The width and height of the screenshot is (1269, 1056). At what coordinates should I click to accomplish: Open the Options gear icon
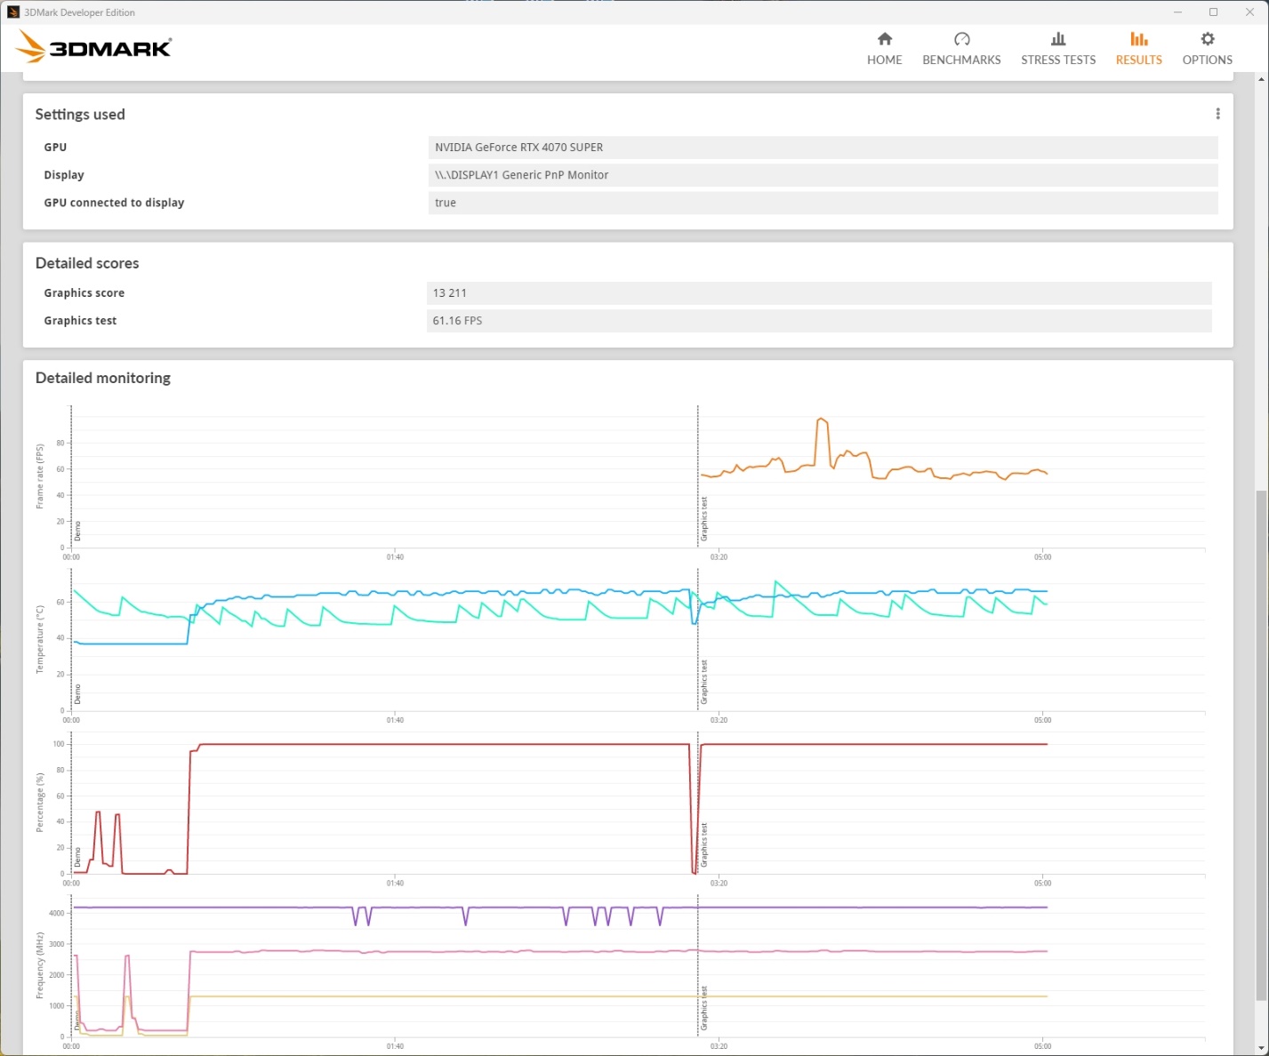1208,39
